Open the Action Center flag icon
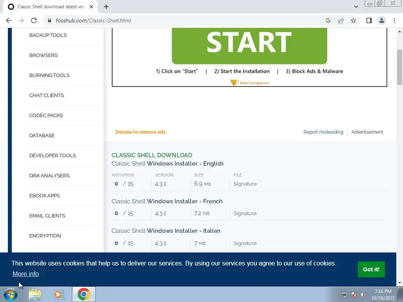Image resolution: width=403 pixels, height=302 pixels. 354,295
